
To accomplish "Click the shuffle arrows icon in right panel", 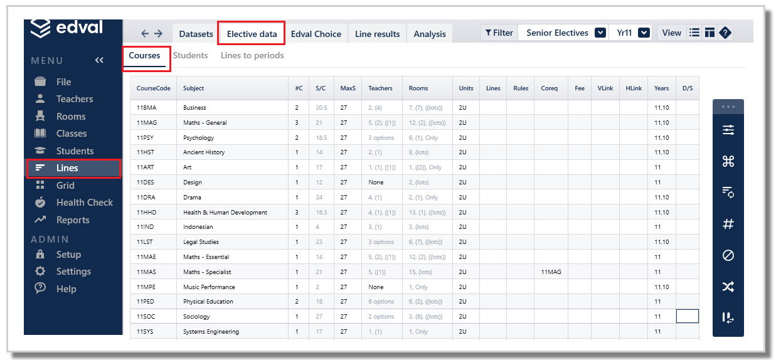I will click(x=728, y=287).
